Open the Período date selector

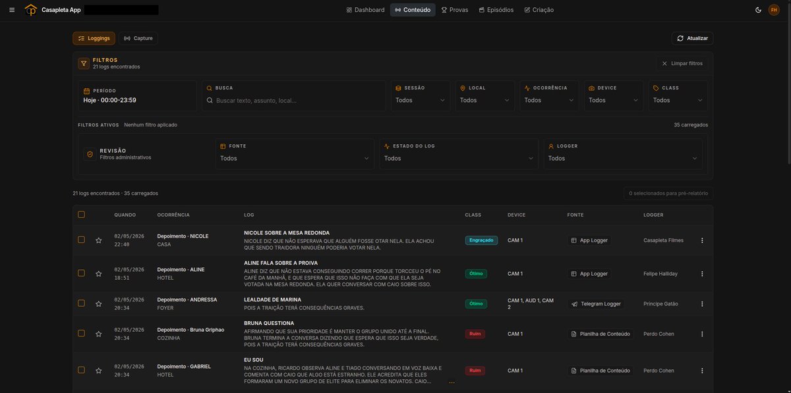point(137,96)
